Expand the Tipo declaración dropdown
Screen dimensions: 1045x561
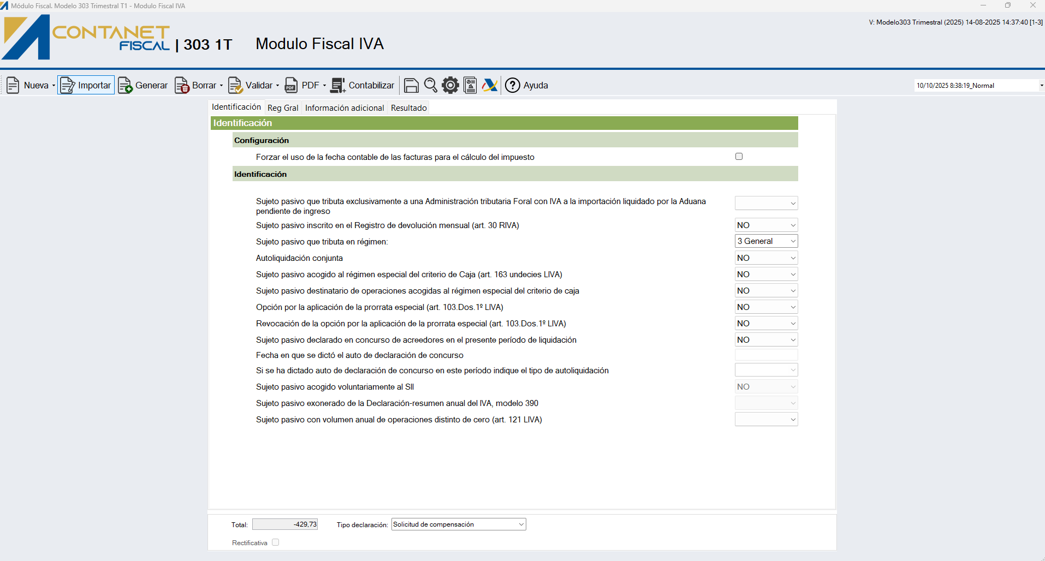point(458,524)
